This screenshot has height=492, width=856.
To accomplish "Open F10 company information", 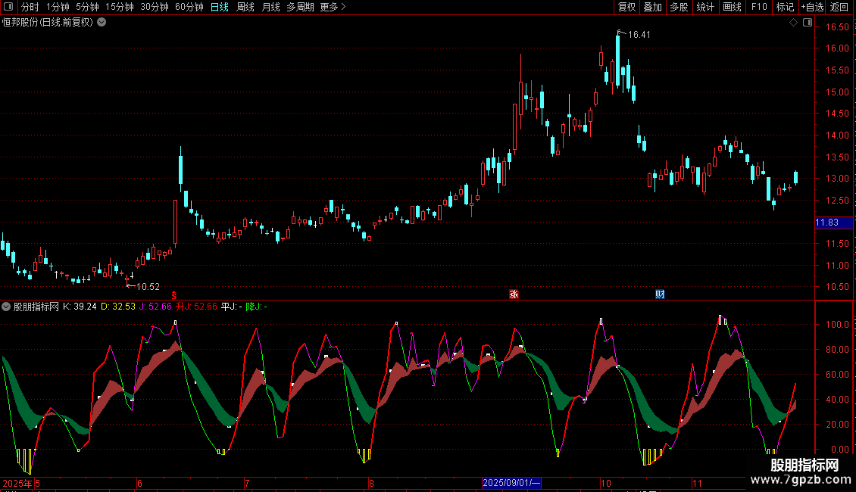I will tap(758, 7).
